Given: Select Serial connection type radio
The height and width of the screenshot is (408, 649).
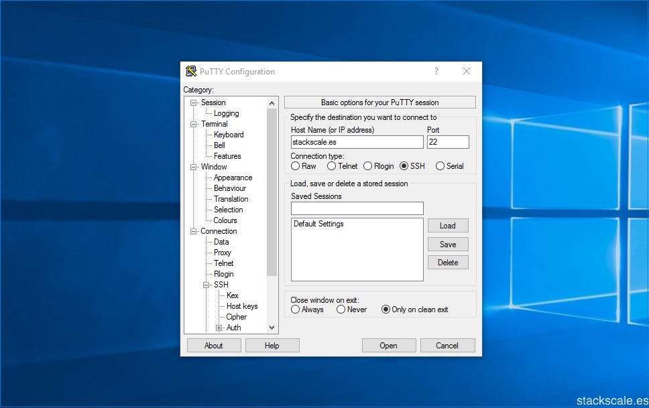Looking at the screenshot, I should (440, 166).
